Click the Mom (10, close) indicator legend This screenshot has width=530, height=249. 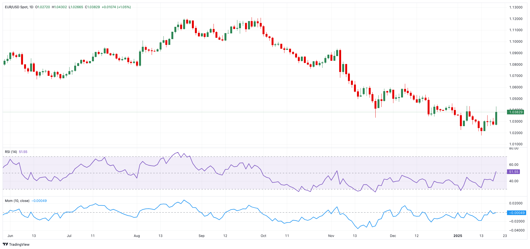pyautogui.click(x=17, y=201)
